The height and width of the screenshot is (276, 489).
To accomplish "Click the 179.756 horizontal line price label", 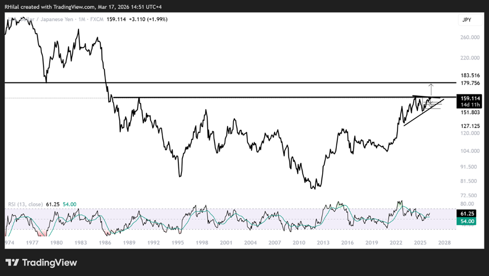I will (470, 83).
